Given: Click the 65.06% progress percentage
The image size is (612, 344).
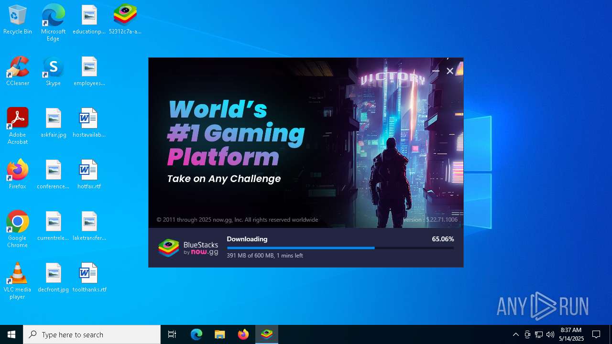Looking at the screenshot, I should coord(443,239).
